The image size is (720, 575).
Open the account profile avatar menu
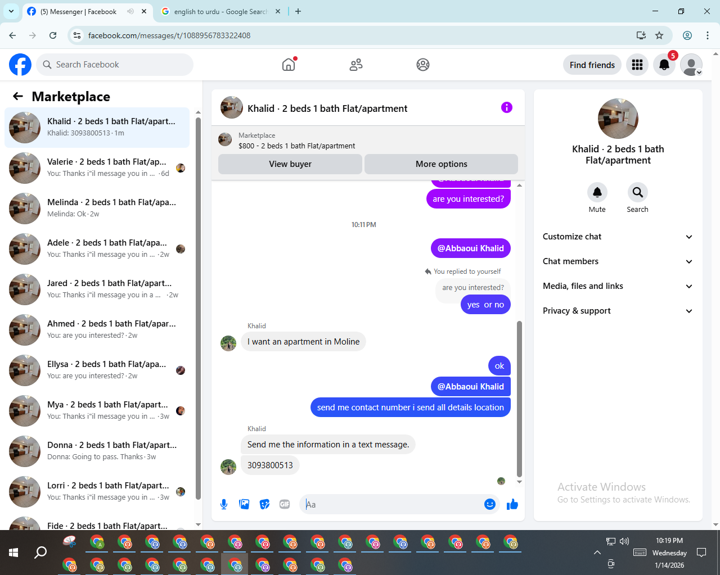(691, 65)
